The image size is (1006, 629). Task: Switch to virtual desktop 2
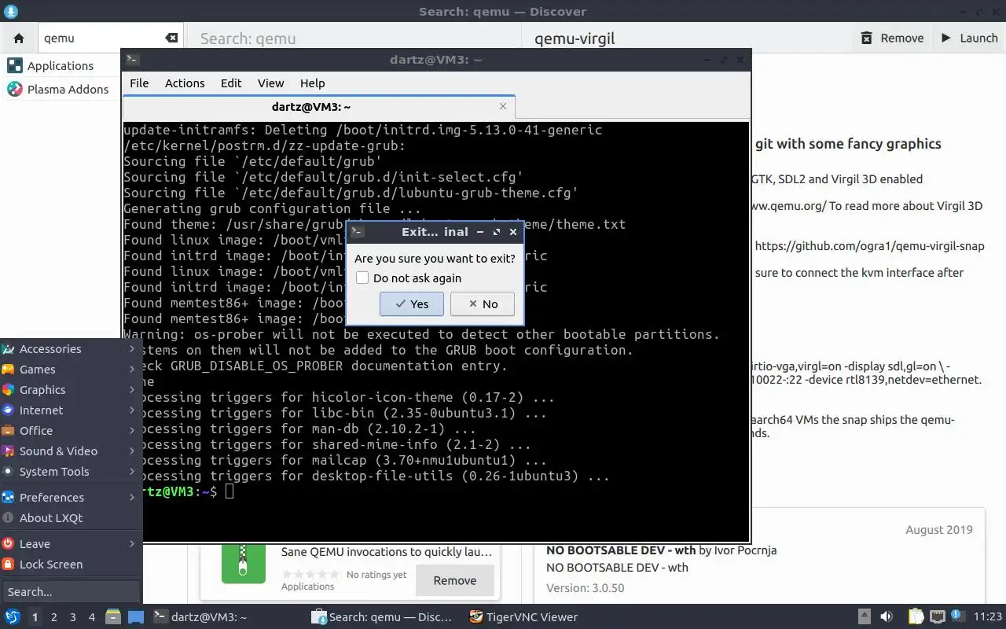(x=53, y=617)
